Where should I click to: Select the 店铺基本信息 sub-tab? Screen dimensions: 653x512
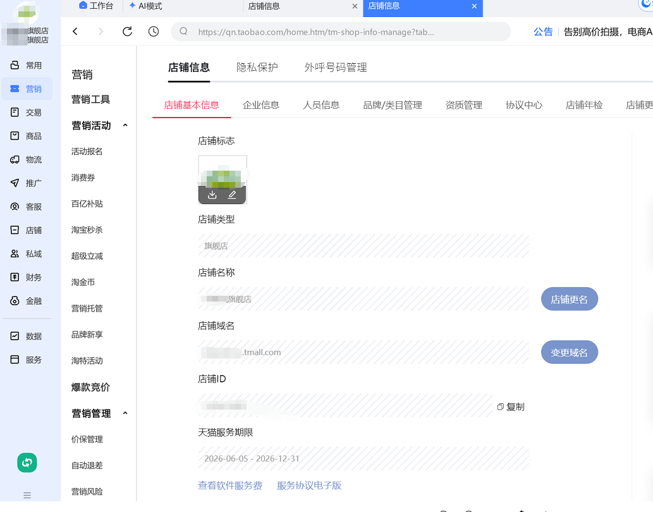coord(192,105)
